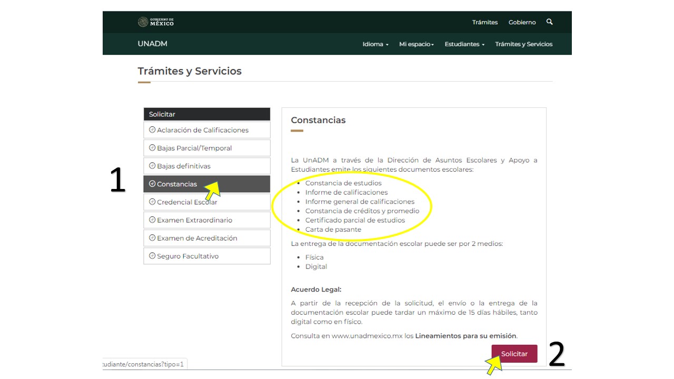Select Credencial Escolar in sidebar
Viewport: 674px width, 379px height.
click(207, 202)
